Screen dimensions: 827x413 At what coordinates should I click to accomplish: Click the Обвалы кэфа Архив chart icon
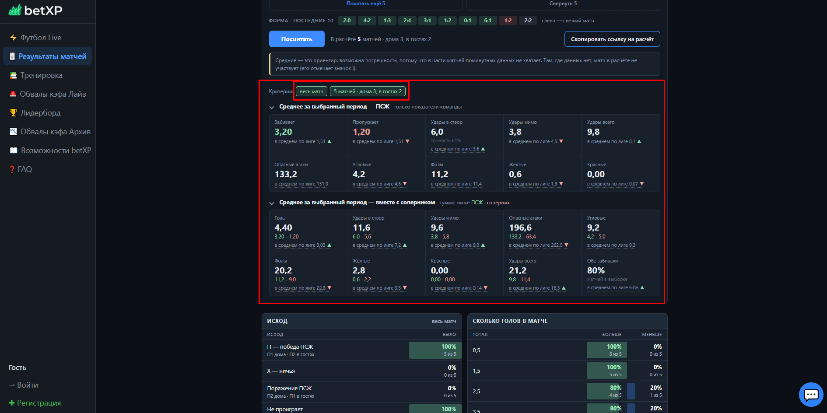13,132
